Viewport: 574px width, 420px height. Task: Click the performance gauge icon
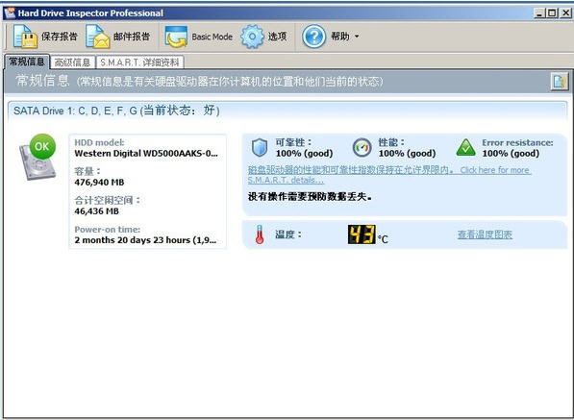click(362, 148)
